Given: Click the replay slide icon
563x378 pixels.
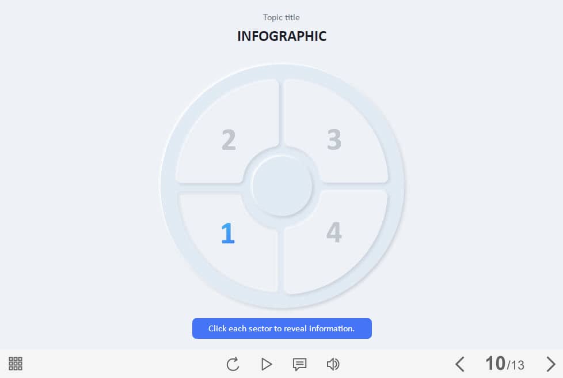Looking at the screenshot, I should click(233, 364).
